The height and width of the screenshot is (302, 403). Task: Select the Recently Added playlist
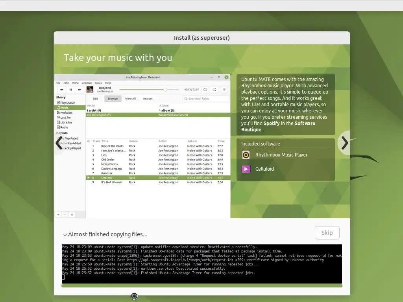coord(71,143)
